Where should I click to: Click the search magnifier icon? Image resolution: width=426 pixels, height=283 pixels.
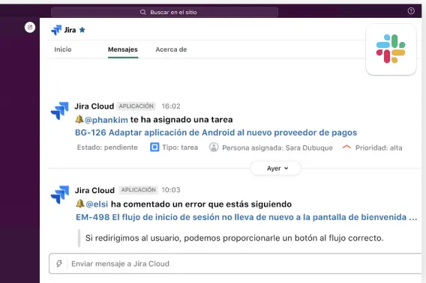(143, 12)
